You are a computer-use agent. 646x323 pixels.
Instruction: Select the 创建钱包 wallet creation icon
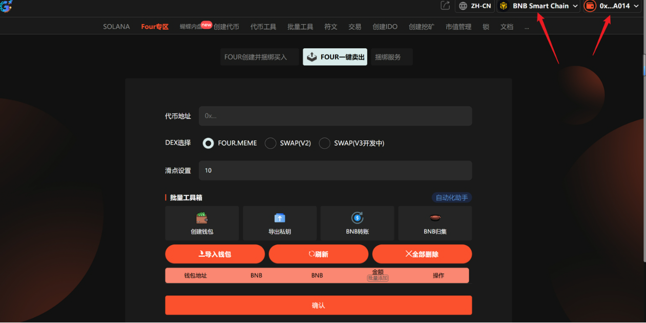202,217
